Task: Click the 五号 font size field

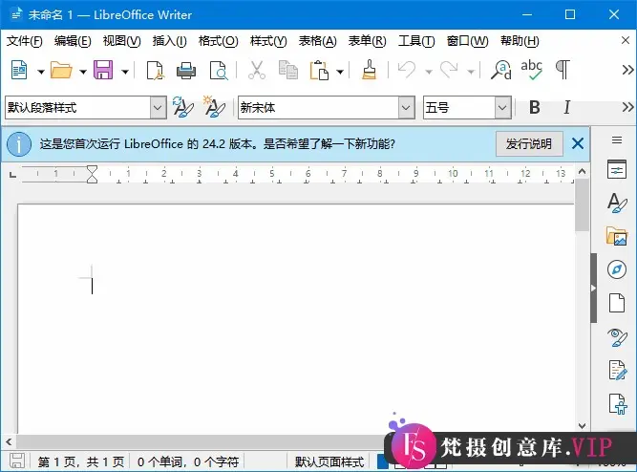Action: point(459,108)
